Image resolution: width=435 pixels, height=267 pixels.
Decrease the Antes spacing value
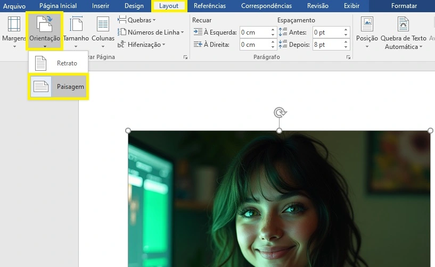(346, 35)
